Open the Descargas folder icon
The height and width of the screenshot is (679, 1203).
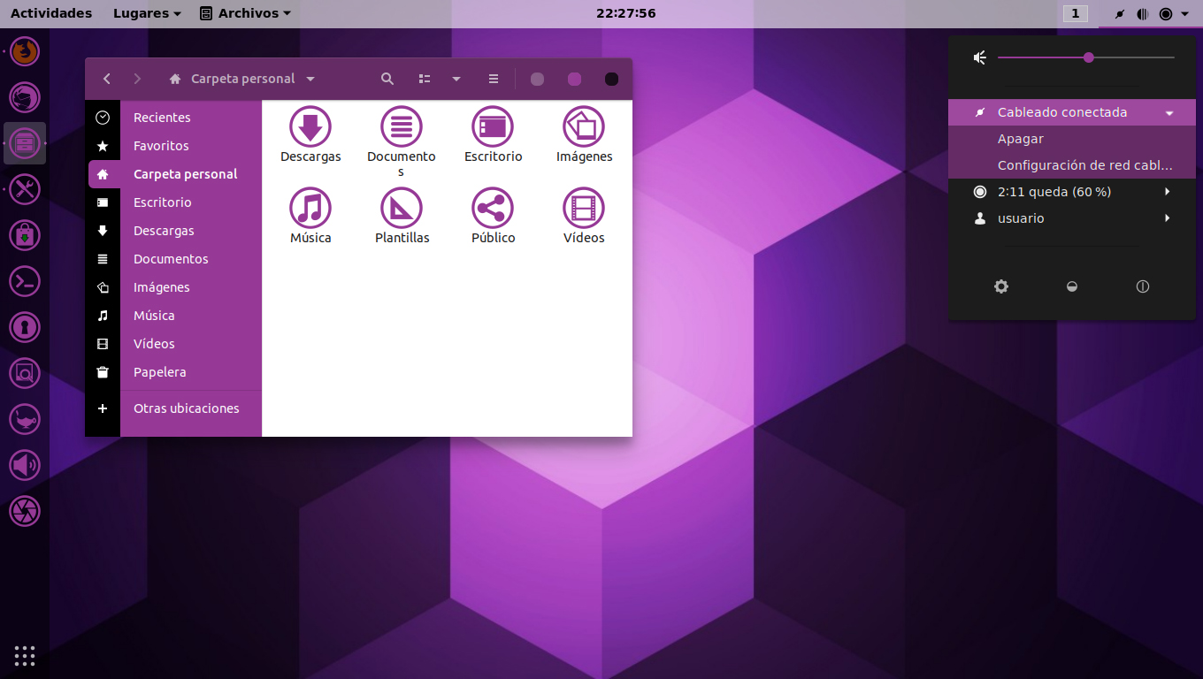(310, 127)
